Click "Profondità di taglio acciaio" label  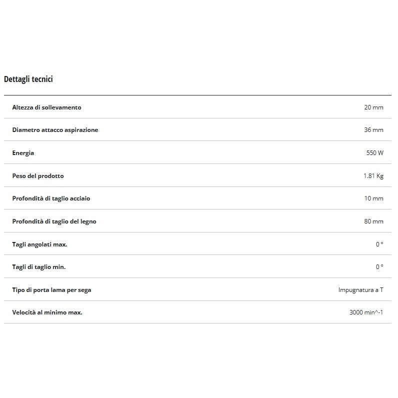click(x=51, y=198)
